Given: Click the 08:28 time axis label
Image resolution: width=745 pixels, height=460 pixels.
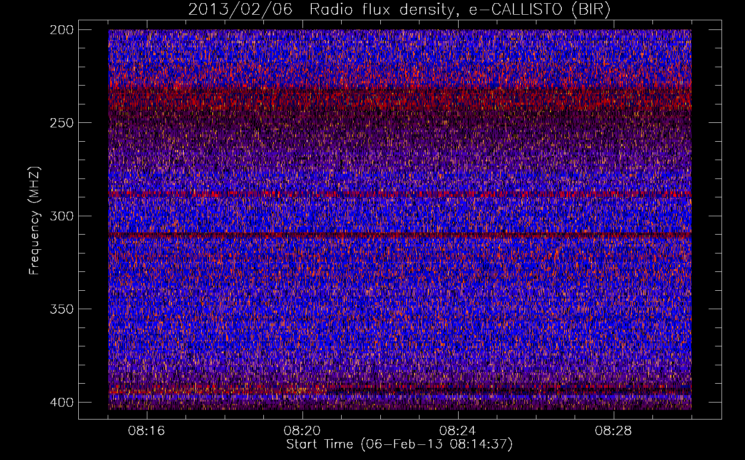Looking at the screenshot, I should 613,431.
